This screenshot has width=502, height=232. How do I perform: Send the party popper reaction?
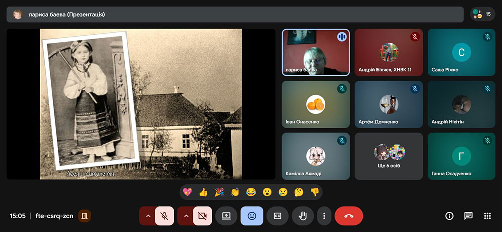(x=219, y=192)
